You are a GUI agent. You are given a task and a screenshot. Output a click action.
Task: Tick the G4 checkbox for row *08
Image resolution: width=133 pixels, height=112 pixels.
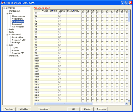click(97, 32)
